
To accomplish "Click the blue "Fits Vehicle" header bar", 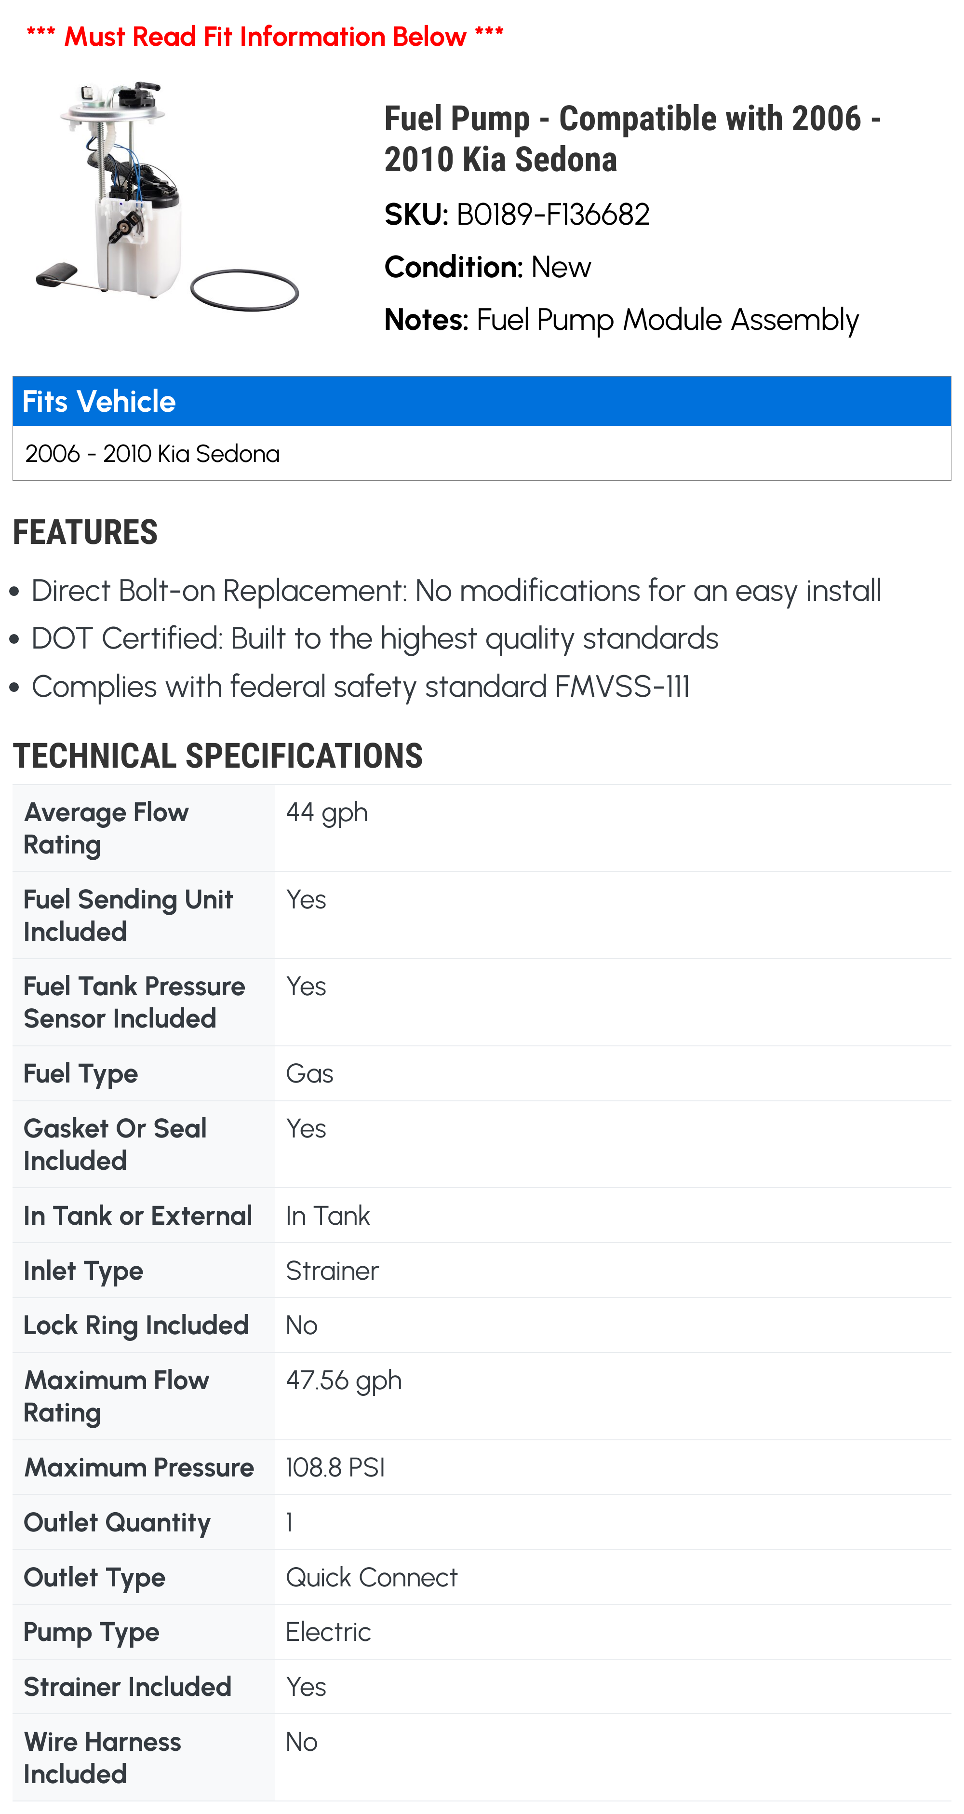I will coord(482,401).
